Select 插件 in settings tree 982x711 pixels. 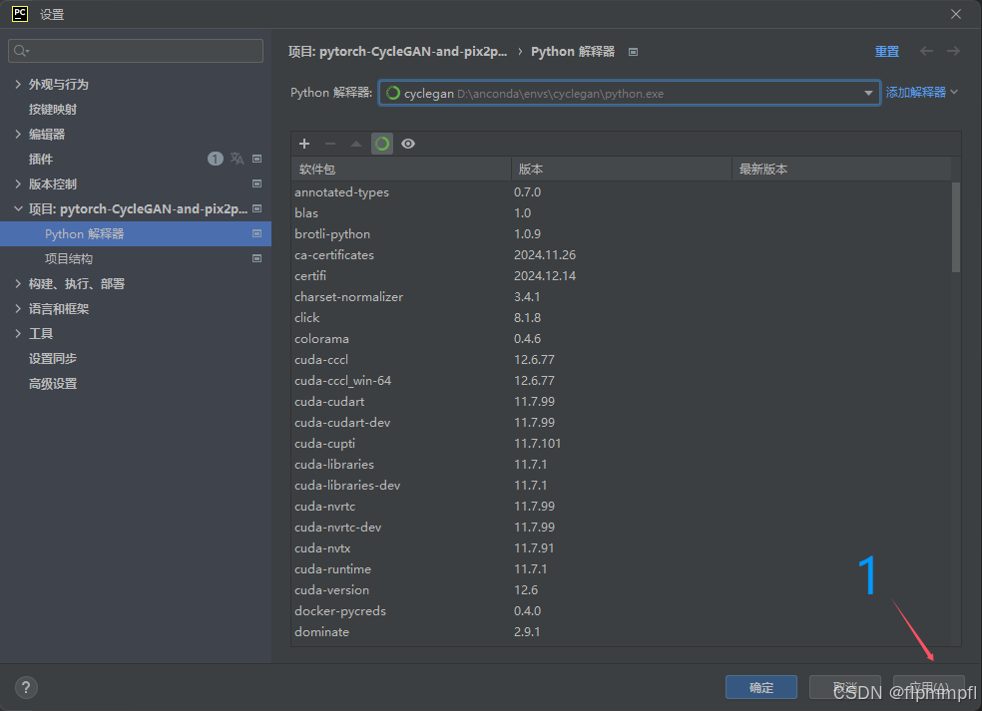41,159
